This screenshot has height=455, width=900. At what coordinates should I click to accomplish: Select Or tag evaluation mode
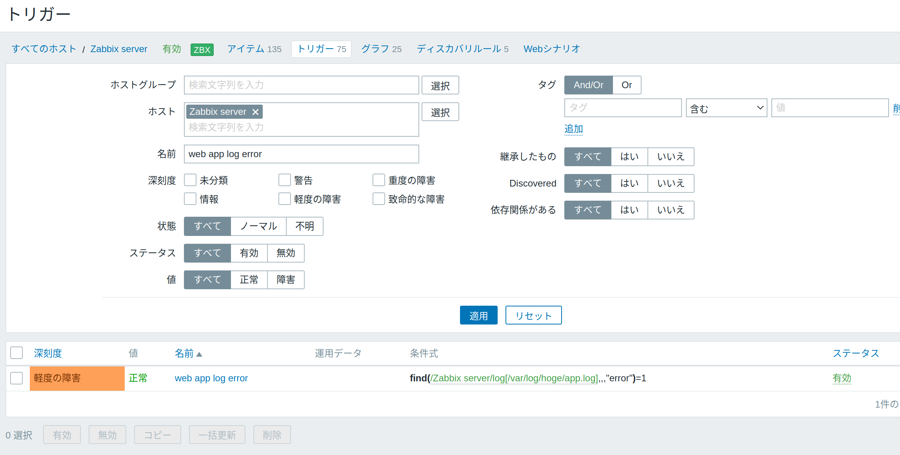point(626,85)
